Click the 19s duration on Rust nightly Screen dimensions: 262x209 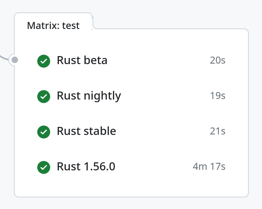[x=217, y=96]
